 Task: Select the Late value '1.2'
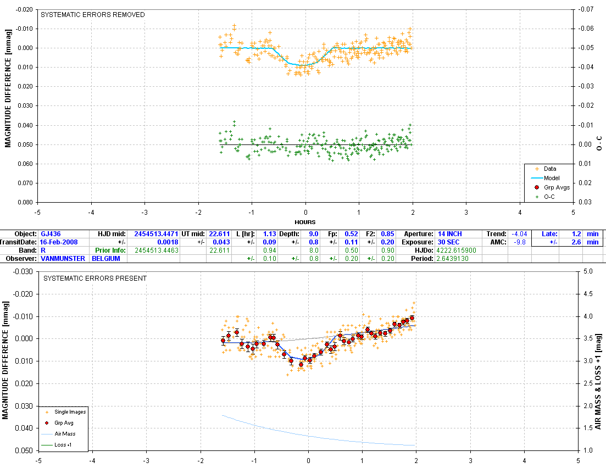tap(576, 234)
